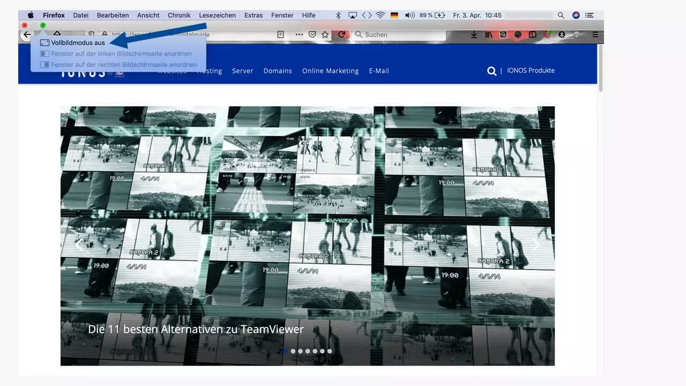This screenshot has width=686, height=386.
Task: Click the battery status showing 89 %
Action: (x=433, y=15)
